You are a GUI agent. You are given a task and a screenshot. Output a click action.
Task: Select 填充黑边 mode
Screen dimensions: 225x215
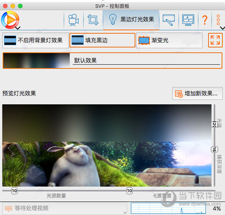pyautogui.click(x=102, y=40)
